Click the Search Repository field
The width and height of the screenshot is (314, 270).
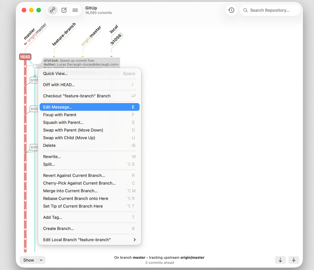coord(270,10)
